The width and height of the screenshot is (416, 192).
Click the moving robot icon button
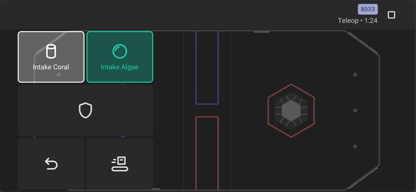[120, 164]
